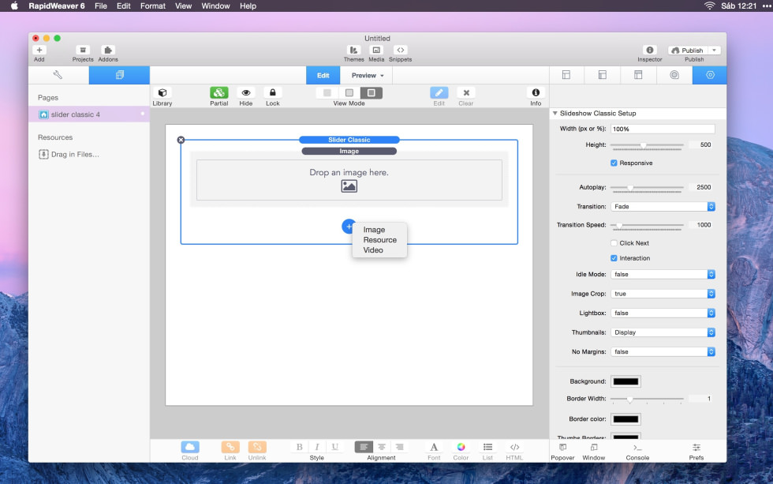Open the Font icon

tap(434, 447)
